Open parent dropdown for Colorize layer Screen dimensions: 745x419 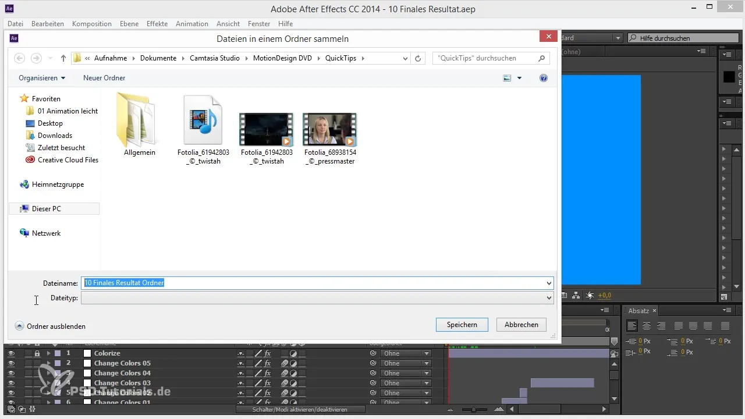pos(406,353)
